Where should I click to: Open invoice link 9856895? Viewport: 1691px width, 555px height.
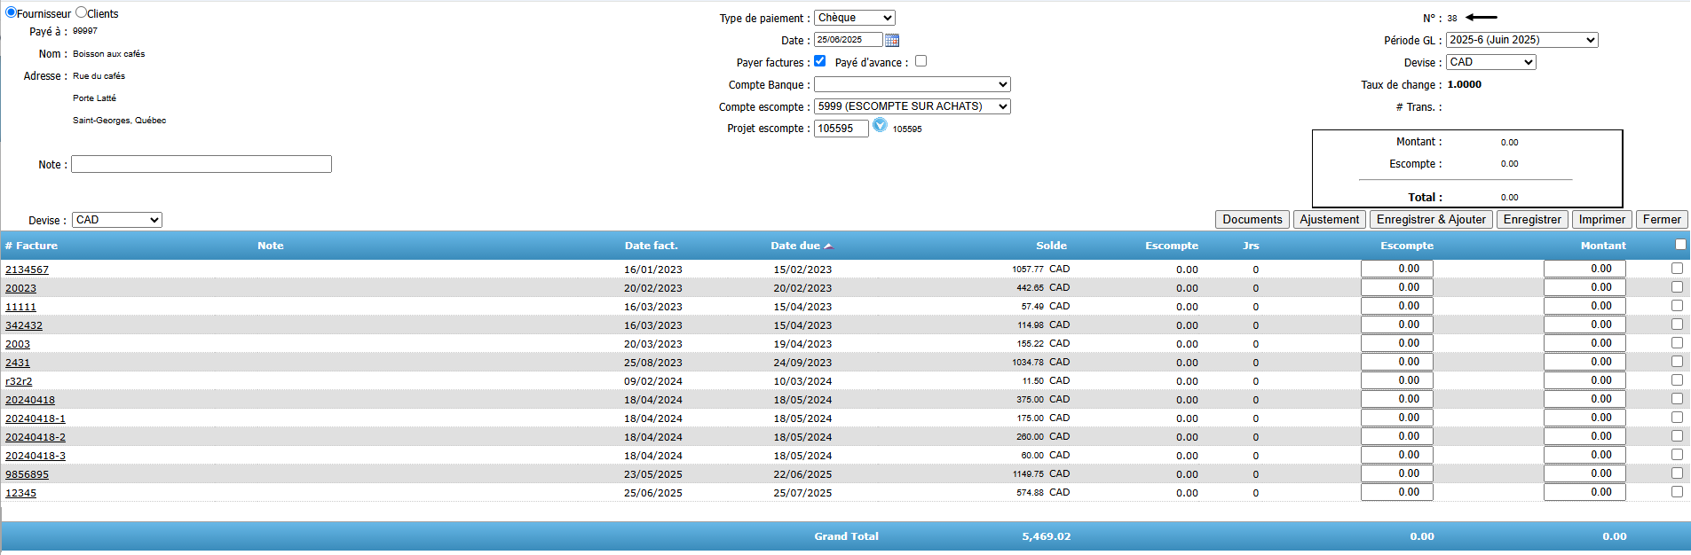click(x=27, y=474)
